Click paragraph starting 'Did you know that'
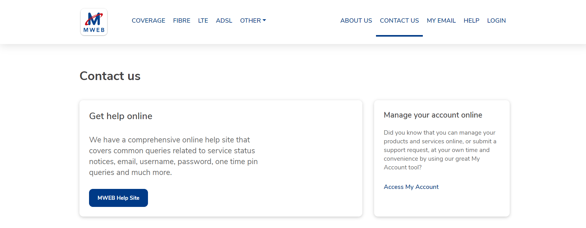The width and height of the screenshot is (586, 228). pos(440,150)
